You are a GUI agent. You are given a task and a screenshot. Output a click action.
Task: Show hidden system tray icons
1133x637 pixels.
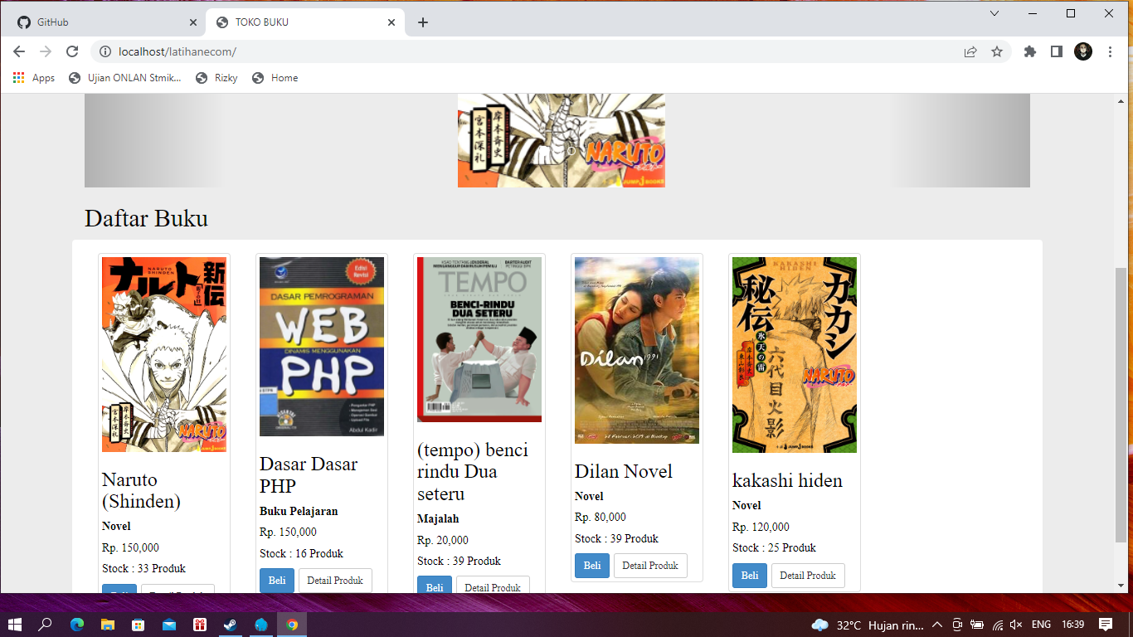click(937, 625)
